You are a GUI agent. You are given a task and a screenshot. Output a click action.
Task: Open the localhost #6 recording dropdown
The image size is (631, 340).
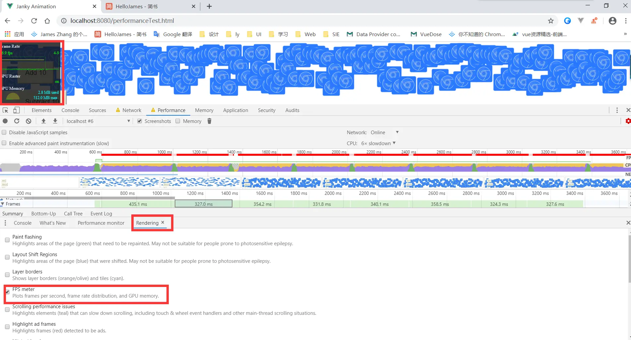pos(98,121)
